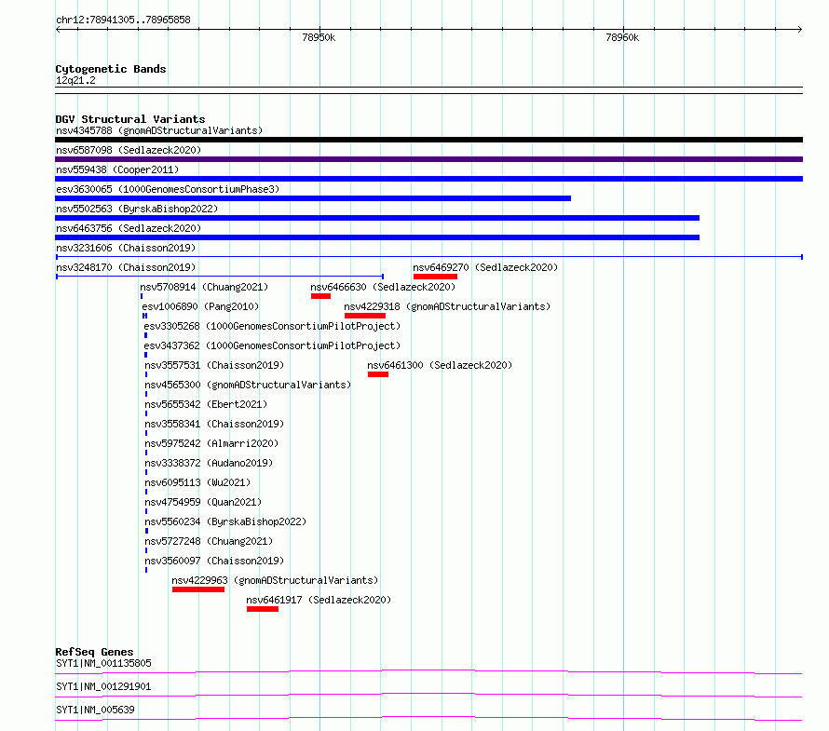Viewport: 829px width, 731px height.
Task: Click the red nsv6466630 variant bar
Action: pos(321,296)
